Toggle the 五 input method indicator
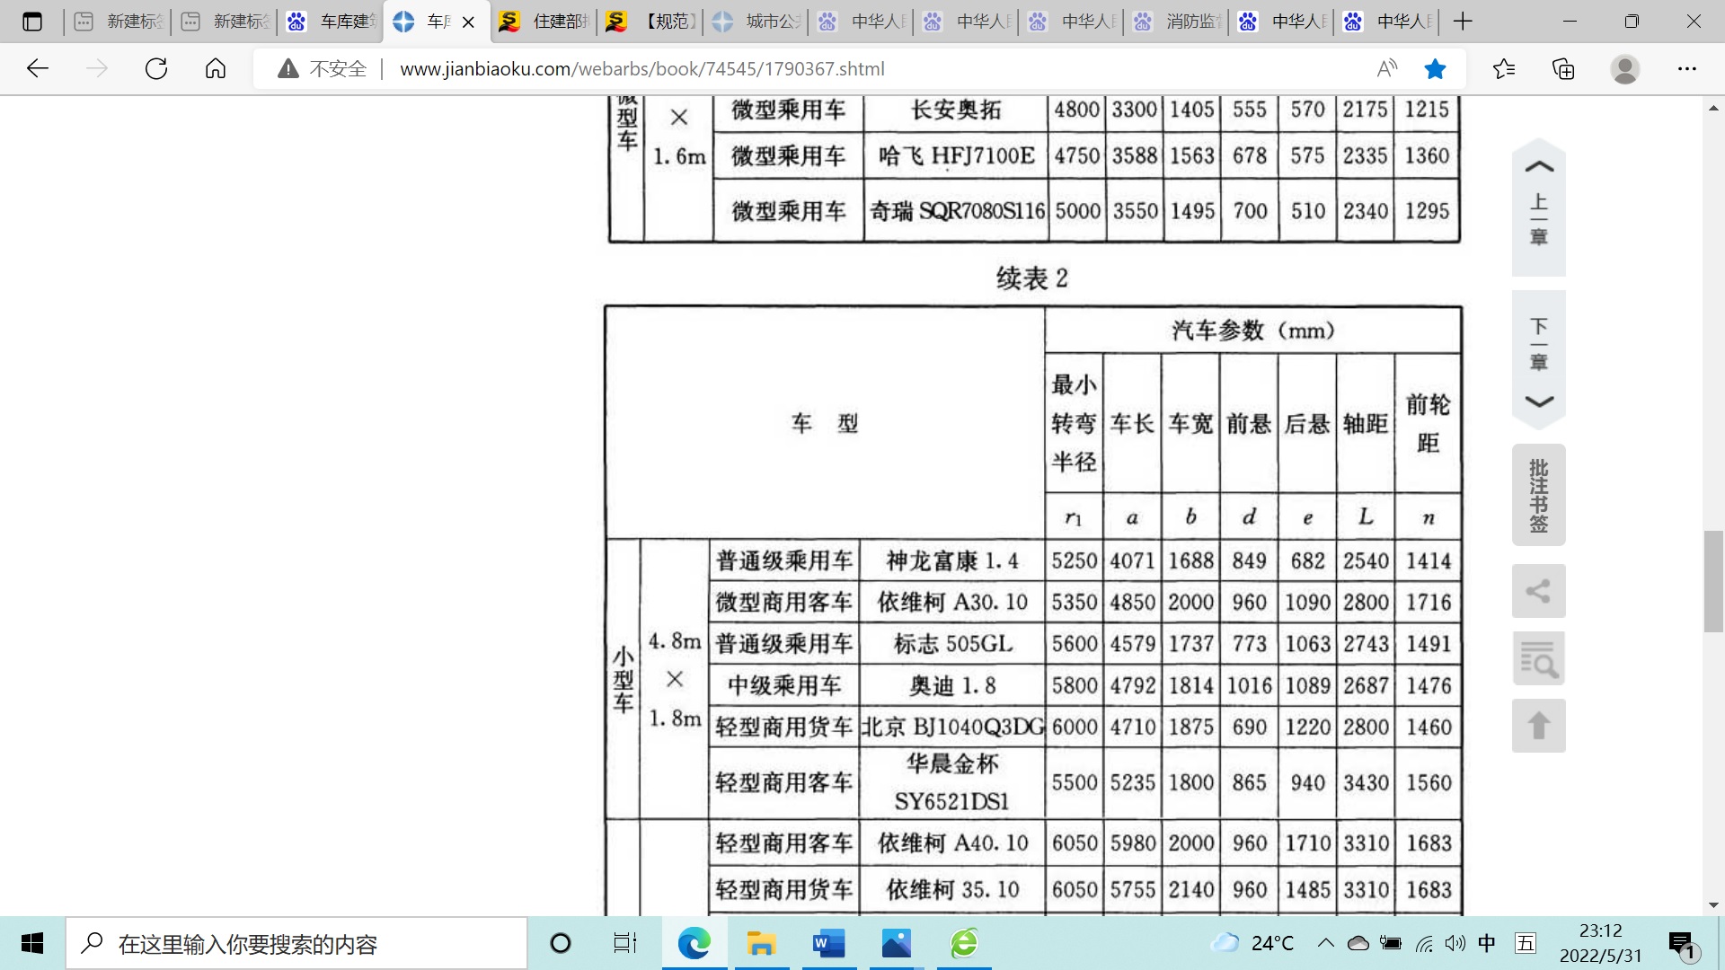Screen dimensions: 1725x970 pos(1525,943)
